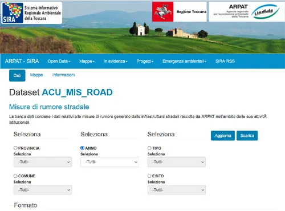Open the SIRA RSS link
Viewport: 285px width, 211px height.
[x=225, y=61]
